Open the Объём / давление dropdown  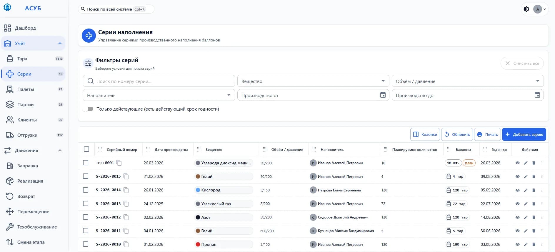468,81
